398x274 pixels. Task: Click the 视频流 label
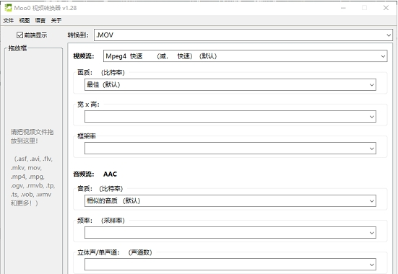tap(84, 56)
